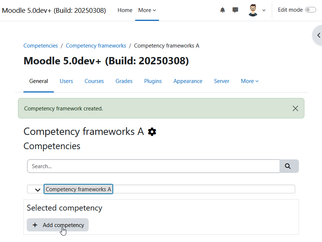Click the plus icon on Add competency
Image resolution: width=322 pixels, height=242 pixels.
point(35,225)
